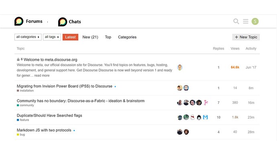Open Welcome to meta.discourse.org topic

click(x=50, y=60)
